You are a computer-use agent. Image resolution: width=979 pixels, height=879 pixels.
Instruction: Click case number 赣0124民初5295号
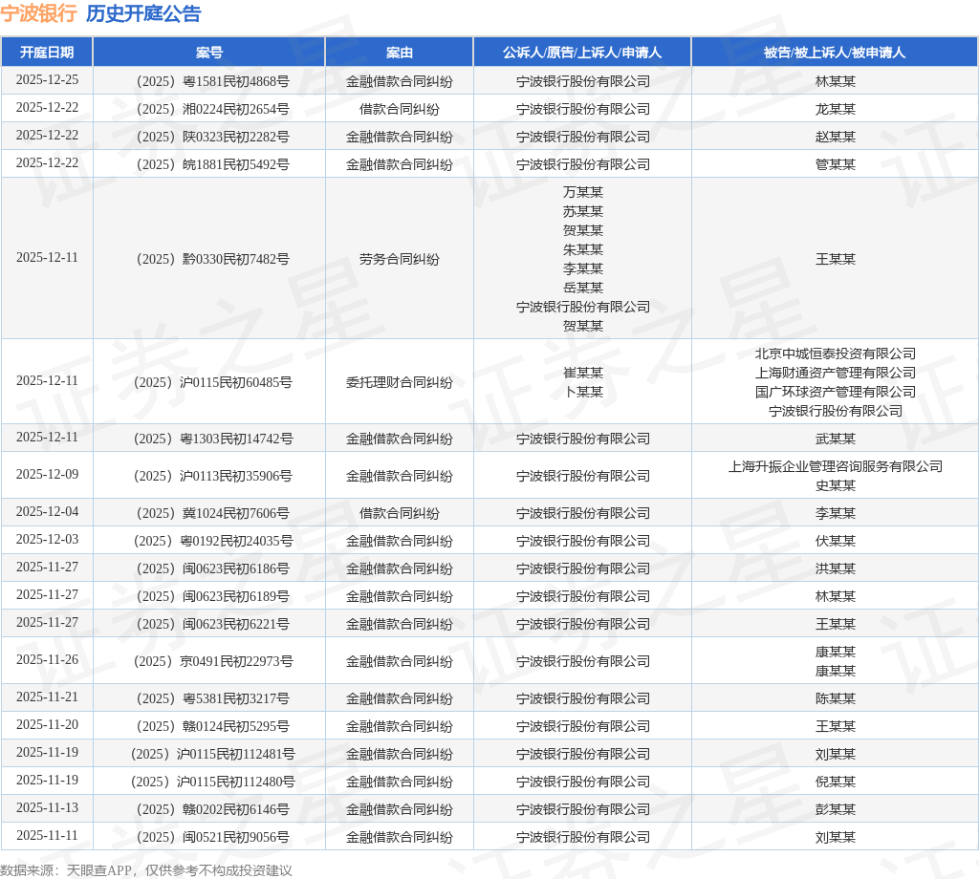click(213, 726)
